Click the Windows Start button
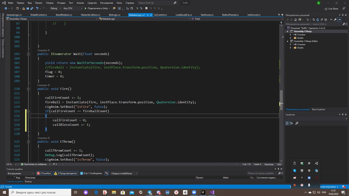 [x=4, y=192]
